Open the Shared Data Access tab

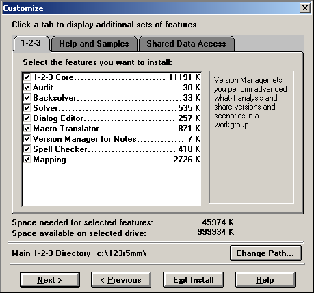pos(186,44)
